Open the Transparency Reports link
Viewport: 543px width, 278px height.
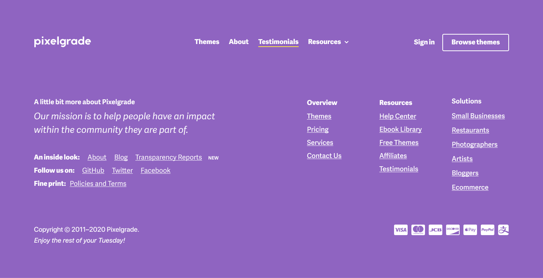click(169, 157)
